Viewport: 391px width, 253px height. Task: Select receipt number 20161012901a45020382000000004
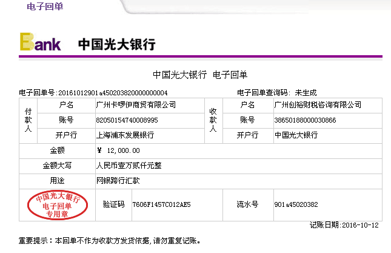tap(113, 93)
